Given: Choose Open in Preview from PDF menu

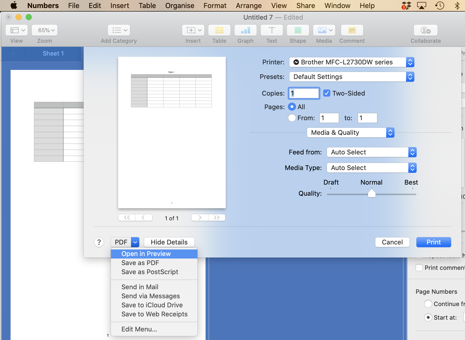Looking at the screenshot, I should [x=154, y=254].
